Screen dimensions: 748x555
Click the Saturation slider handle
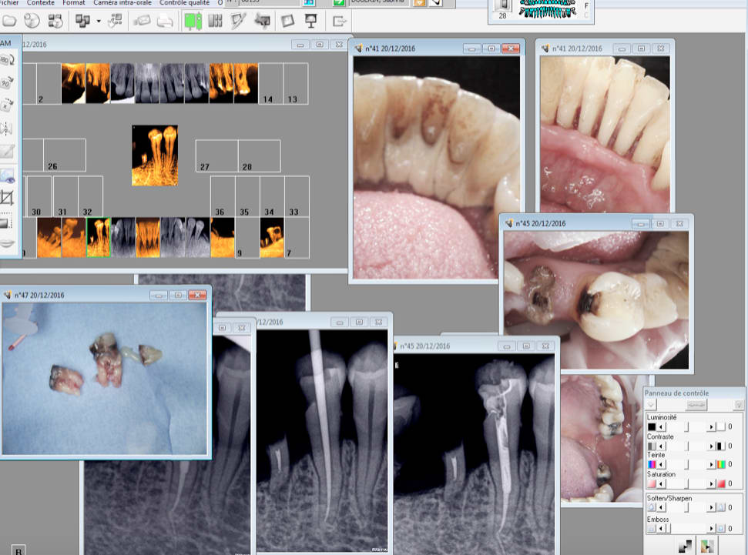[686, 483]
